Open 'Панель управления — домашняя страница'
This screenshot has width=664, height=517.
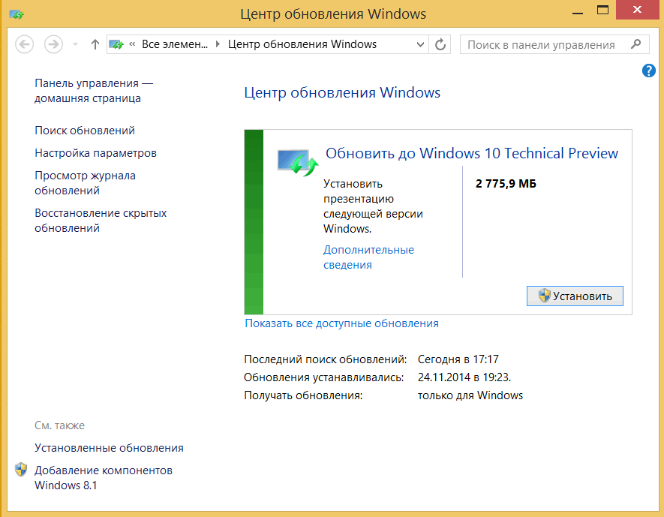tap(94, 91)
